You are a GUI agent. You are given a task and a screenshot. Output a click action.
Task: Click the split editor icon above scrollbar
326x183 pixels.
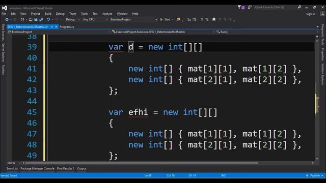coord(317,37)
